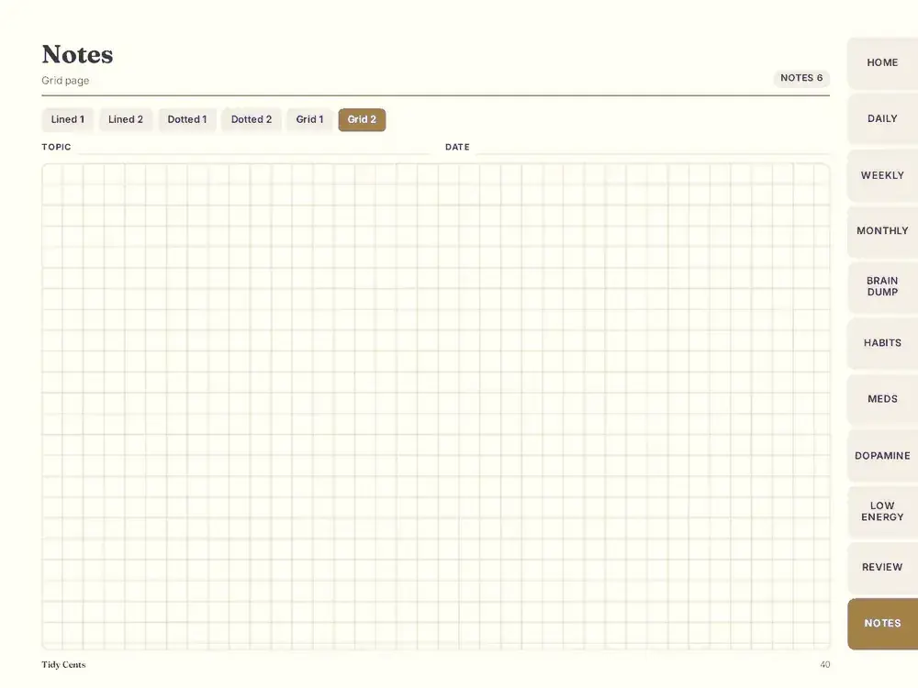918x688 pixels.
Task: Jump to the BRAIN DUMP tab
Action: pyautogui.click(x=882, y=286)
